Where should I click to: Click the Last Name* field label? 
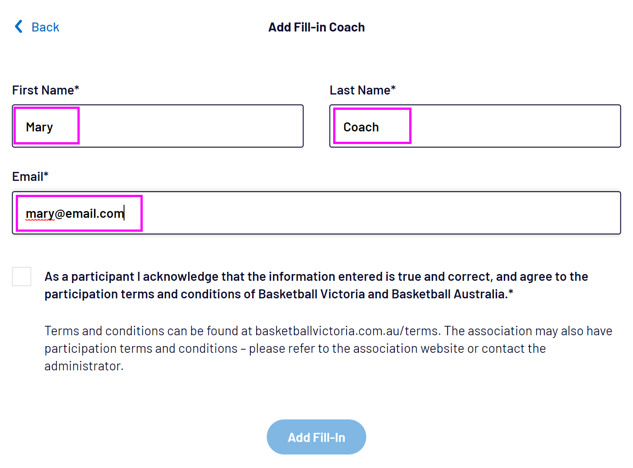pyautogui.click(x=362, y=90)
